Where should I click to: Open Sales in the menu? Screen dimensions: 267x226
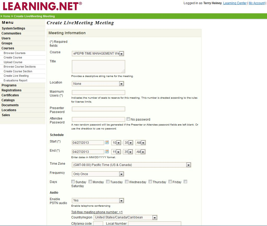click(x=6, y=115)
